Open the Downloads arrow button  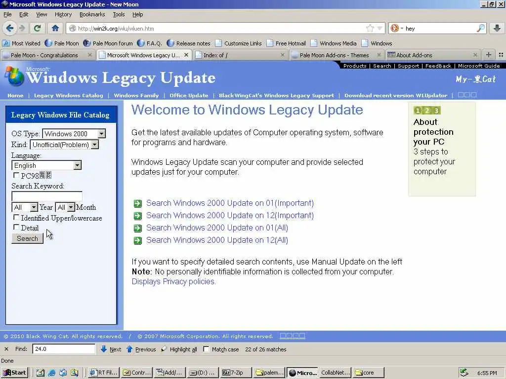pyautogui.click(x=497, y=28)
